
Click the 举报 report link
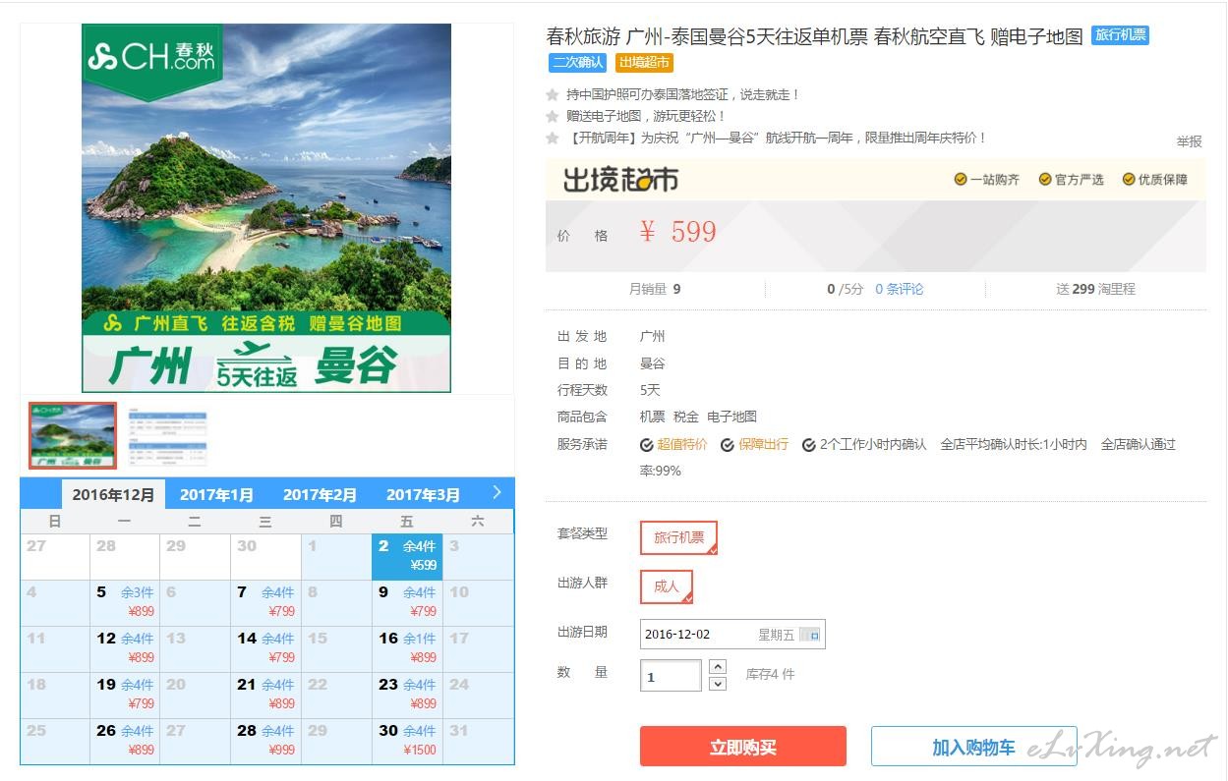click(x=1190, y=141)
